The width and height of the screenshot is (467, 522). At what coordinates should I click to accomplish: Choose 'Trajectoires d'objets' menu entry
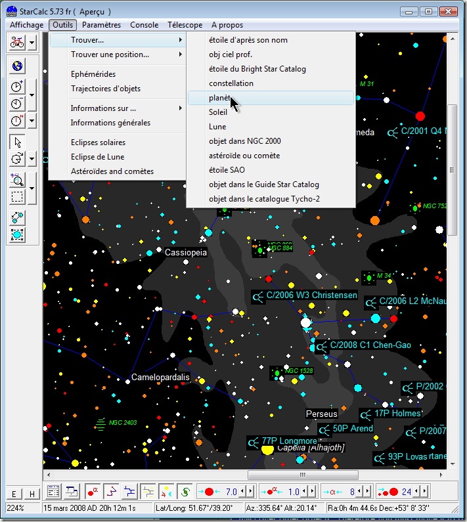[x=118, y=89]
